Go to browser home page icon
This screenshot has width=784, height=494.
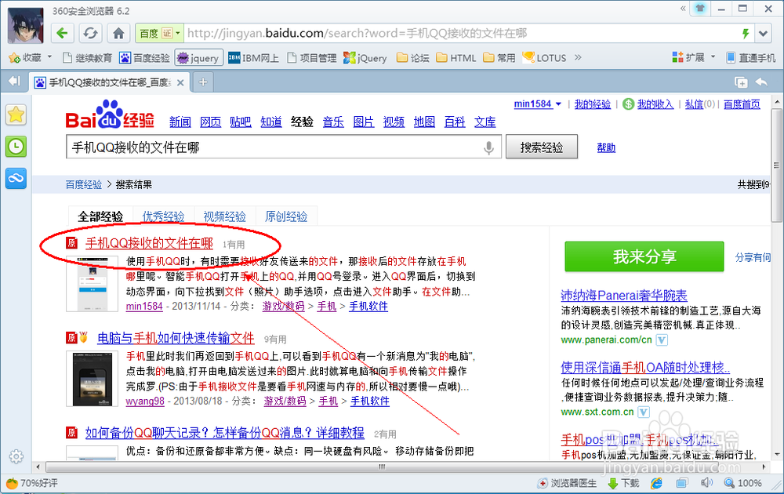(118, 34)
